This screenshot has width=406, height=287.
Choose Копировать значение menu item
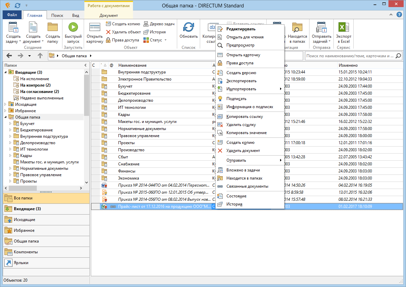click(x=250, y=133)
